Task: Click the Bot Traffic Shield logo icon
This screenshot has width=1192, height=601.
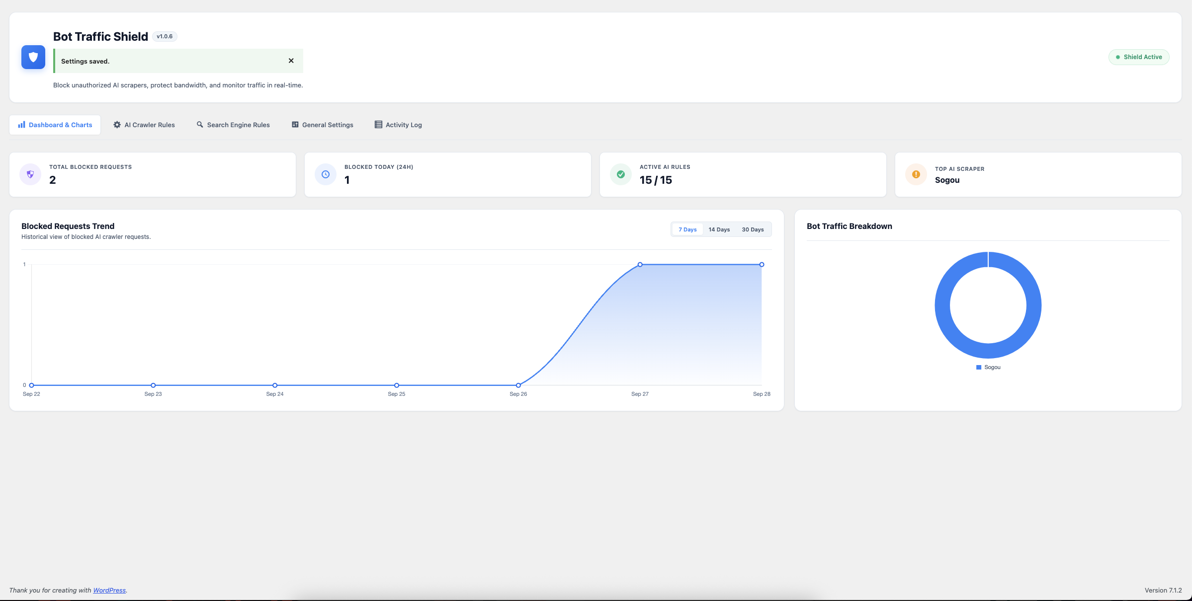Action: coord(33,57)
